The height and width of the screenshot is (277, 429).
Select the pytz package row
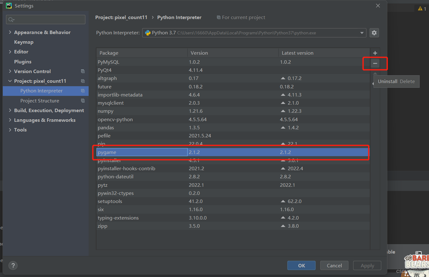[x=233, y=185]
